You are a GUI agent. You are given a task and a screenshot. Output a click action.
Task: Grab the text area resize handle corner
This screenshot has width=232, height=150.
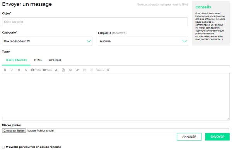click(x=228, y=119)
